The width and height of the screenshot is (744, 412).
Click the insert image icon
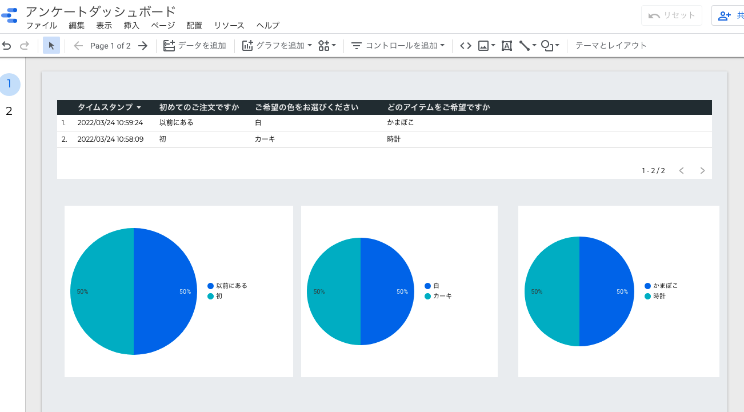(483, 45)
